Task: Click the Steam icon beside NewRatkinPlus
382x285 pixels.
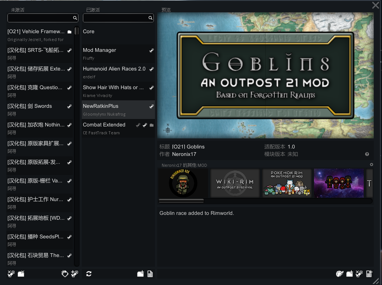Action: 152,106
